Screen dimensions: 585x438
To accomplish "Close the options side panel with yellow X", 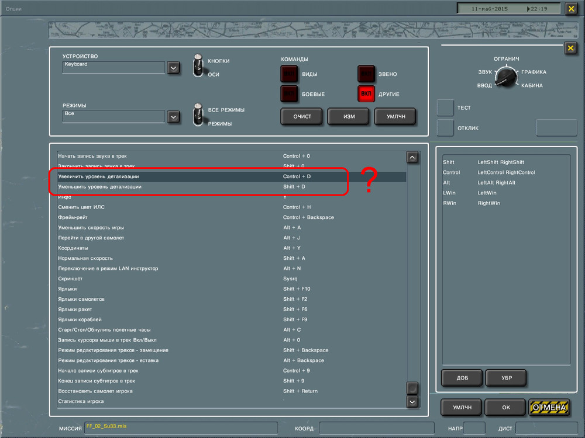I will click(x=570, y=48).
